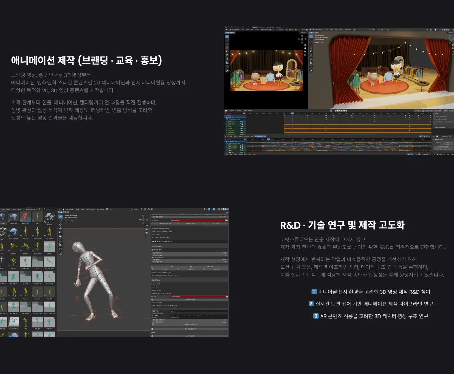Click the asset browser display mode icon

pyautogui.click(x=41, y=209)
